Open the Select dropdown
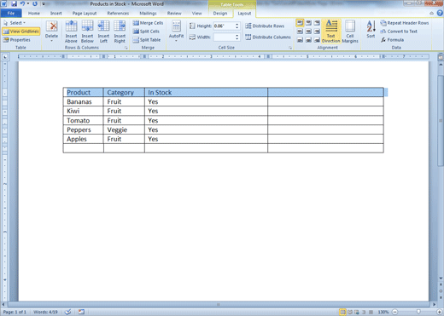The height and width of the screenshot is (316, 444). point(15,23)
